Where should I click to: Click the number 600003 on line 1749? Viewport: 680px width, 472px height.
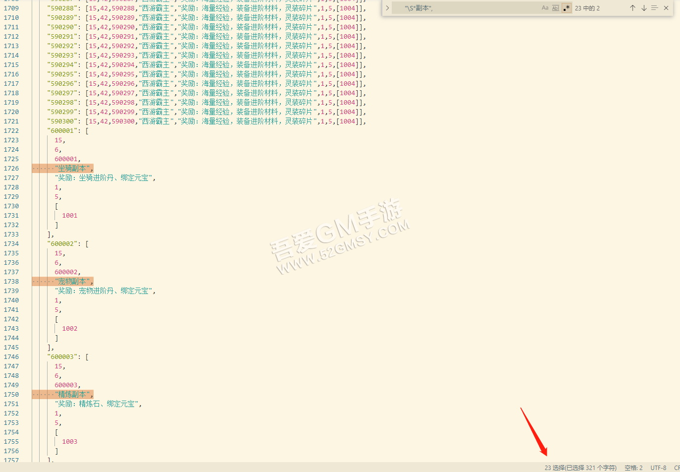[x=66, y=385]
